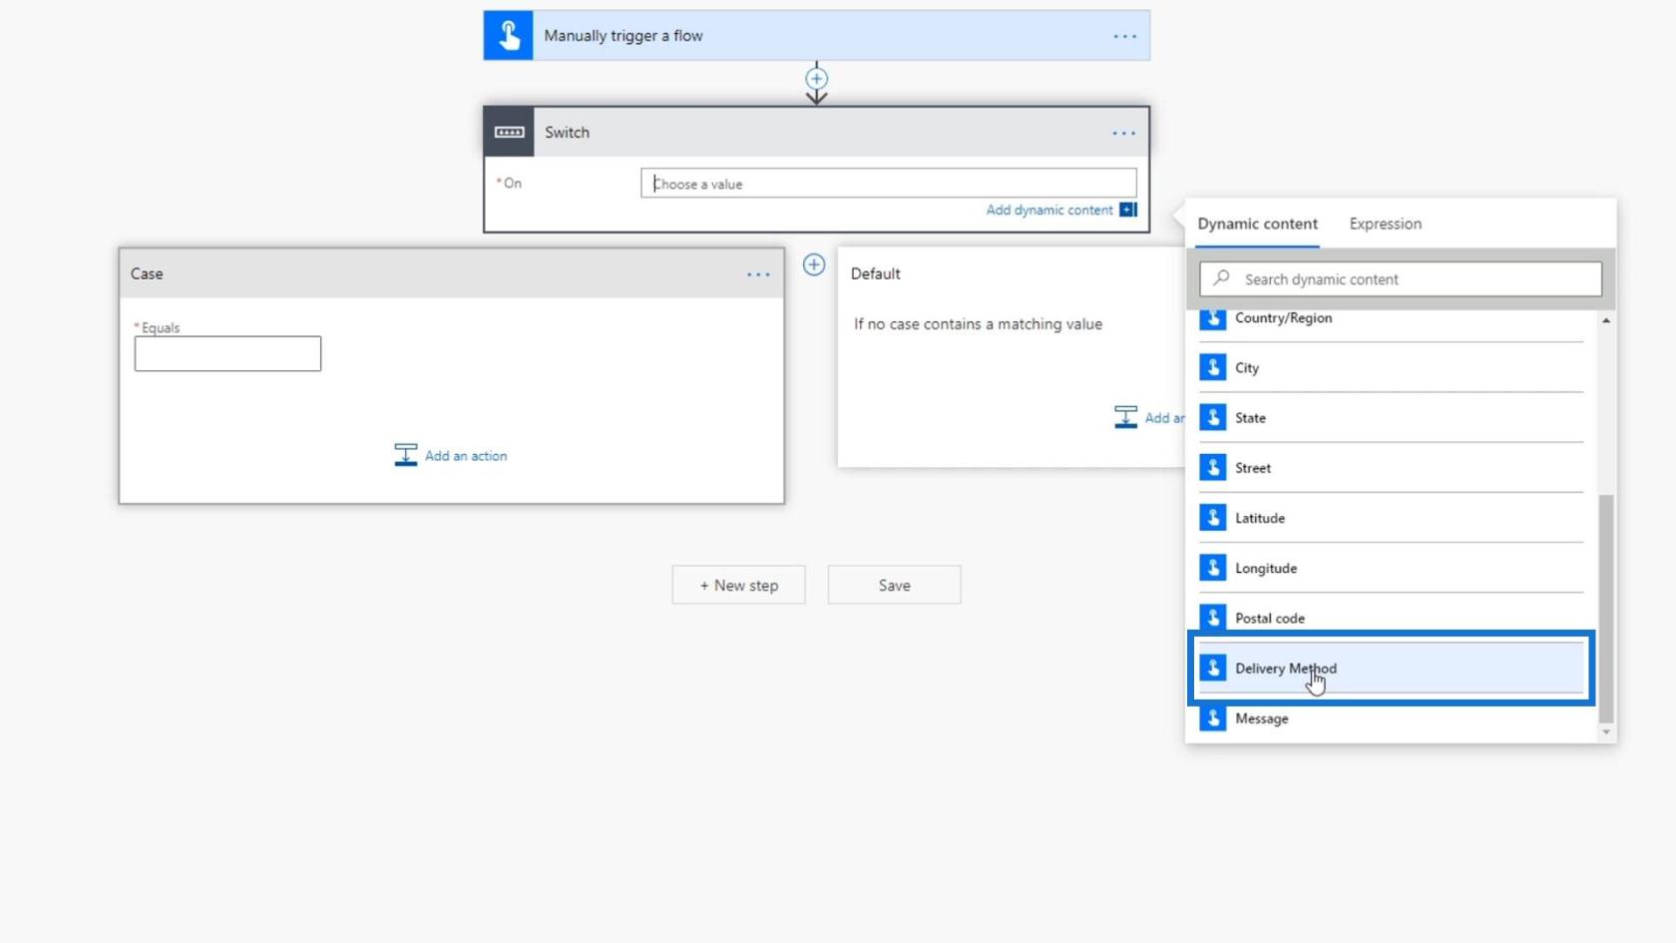Image resolution: width=1676 pixels, height=943 pixels.
Task: Click the City trigger icon
Action: (x=1212, y=367)
